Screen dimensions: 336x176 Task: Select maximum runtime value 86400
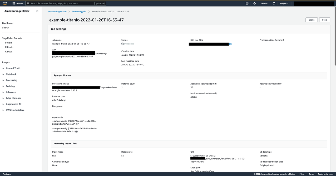coord(194,97)
